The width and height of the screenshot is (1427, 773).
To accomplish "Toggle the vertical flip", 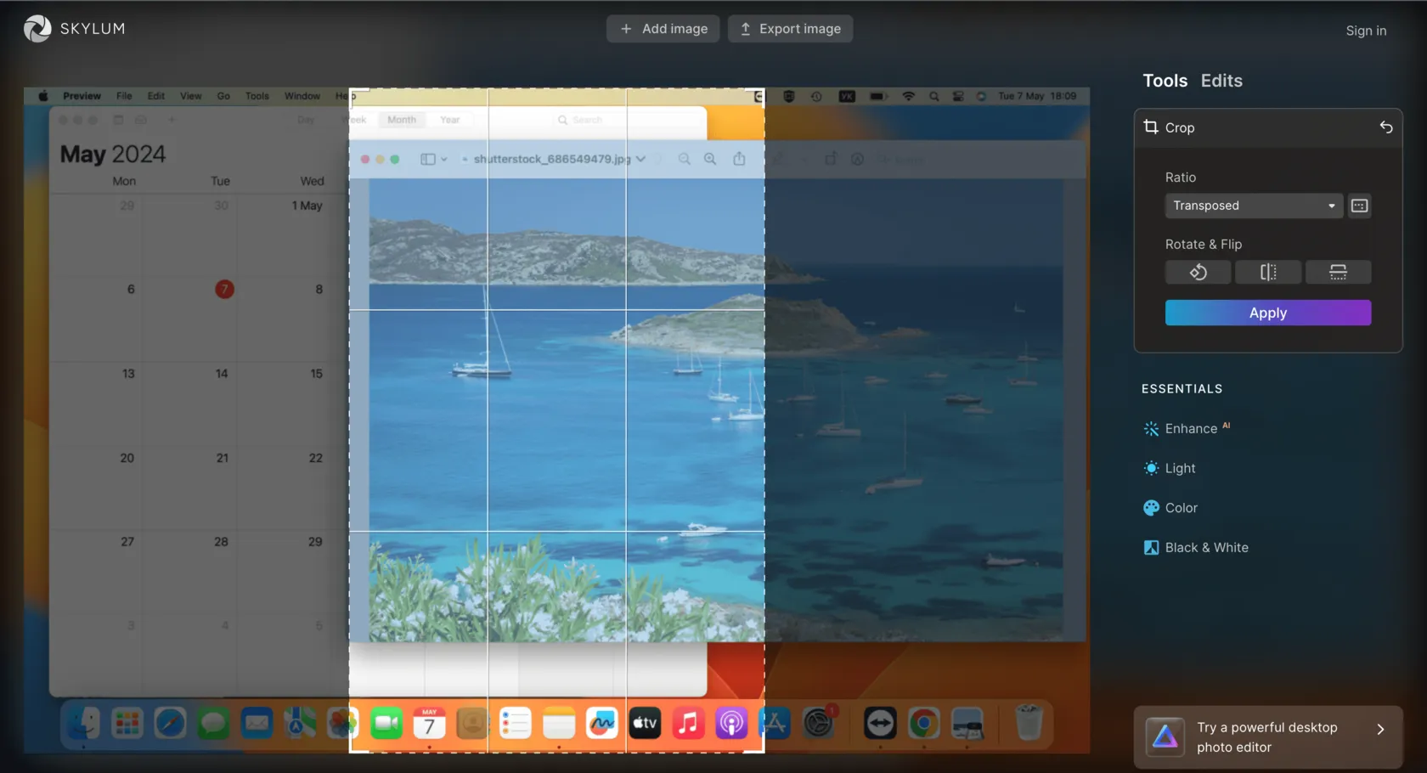I will point(1338,272).
